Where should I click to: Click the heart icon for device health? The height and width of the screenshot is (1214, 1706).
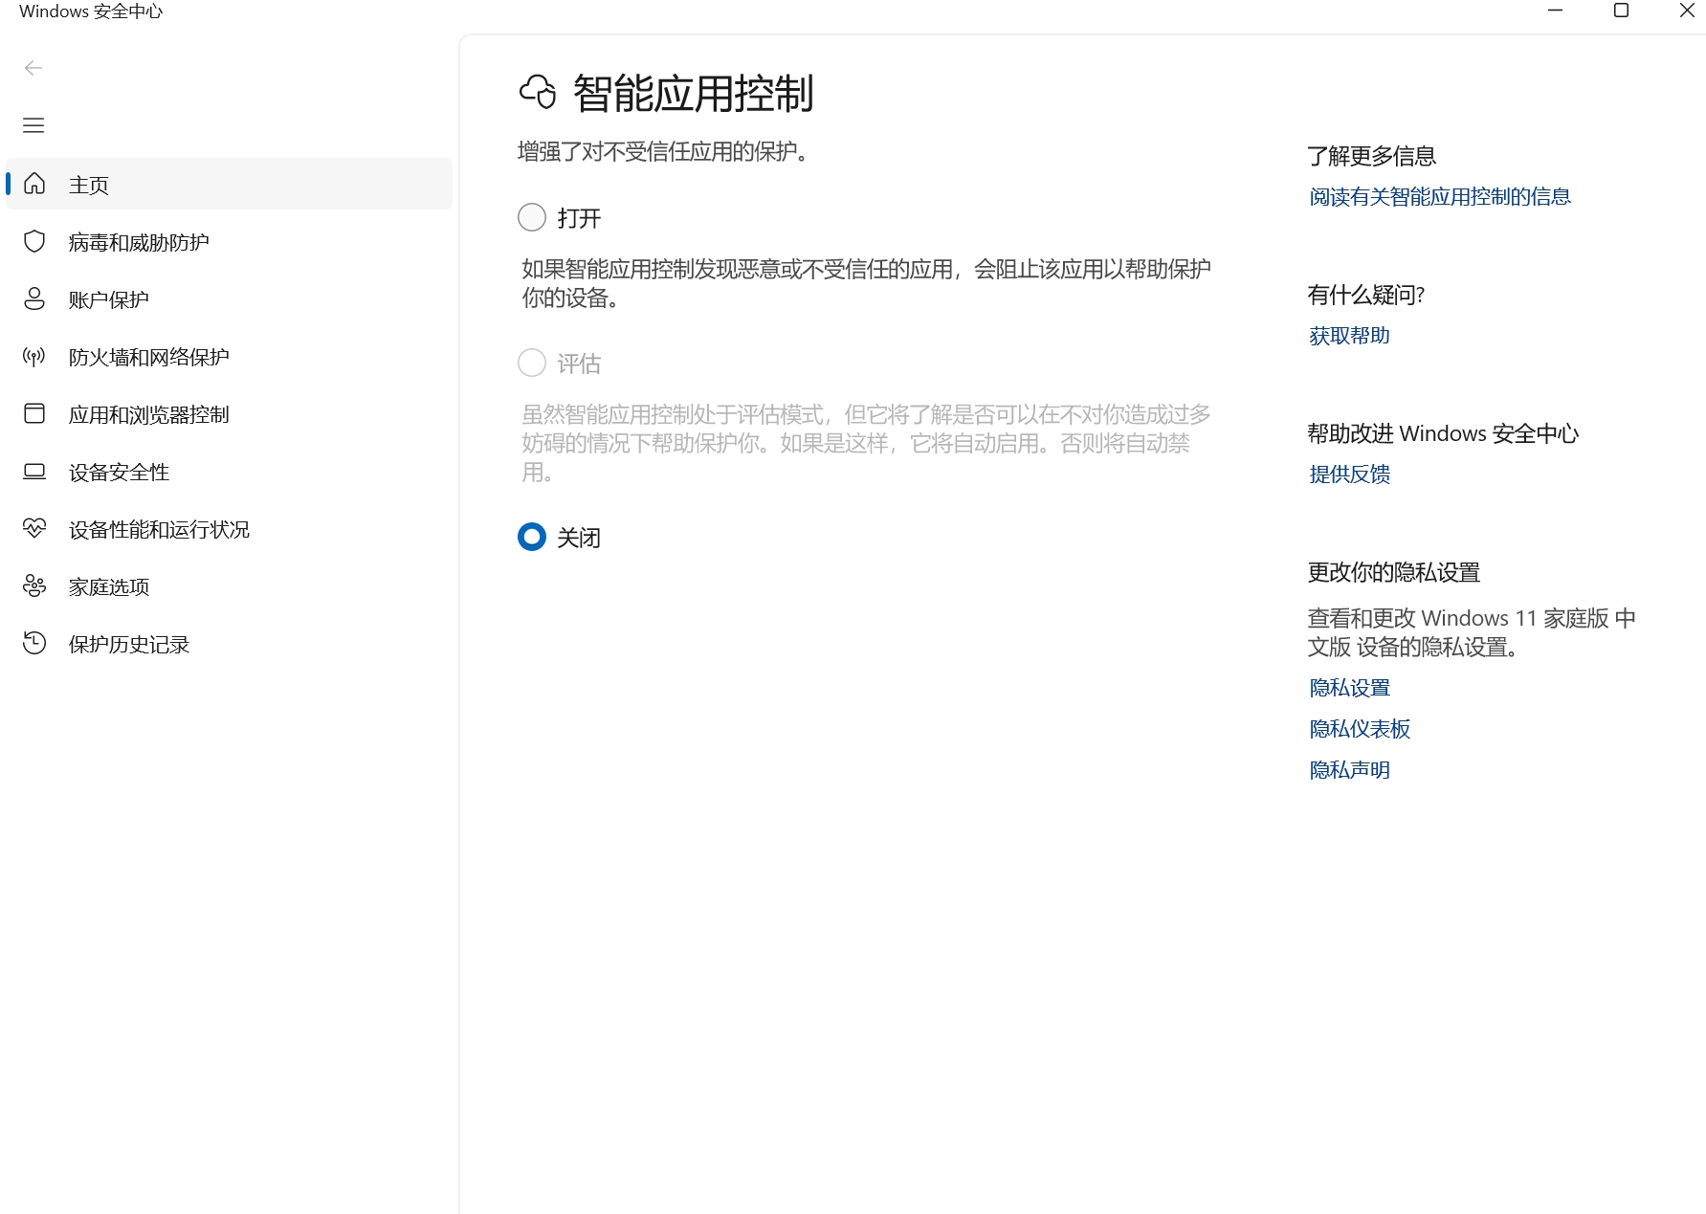[34, 528]
